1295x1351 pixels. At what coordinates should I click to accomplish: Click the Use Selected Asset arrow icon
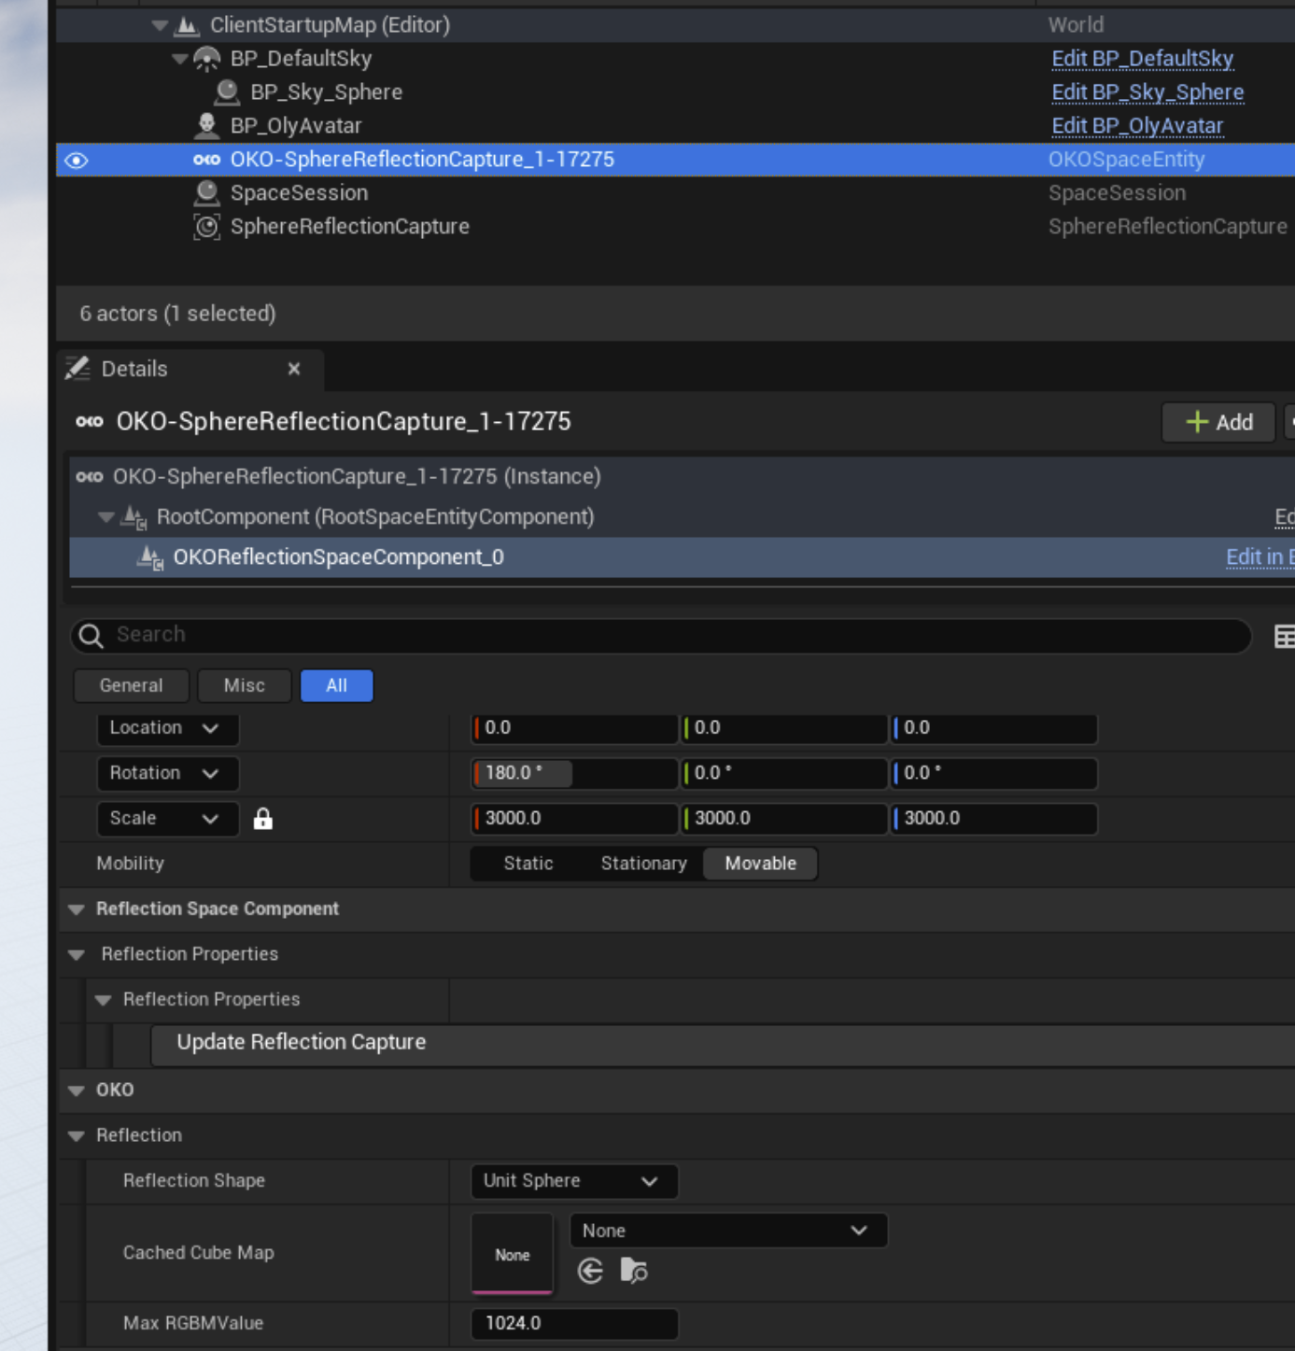click(x=590, y=1271)
